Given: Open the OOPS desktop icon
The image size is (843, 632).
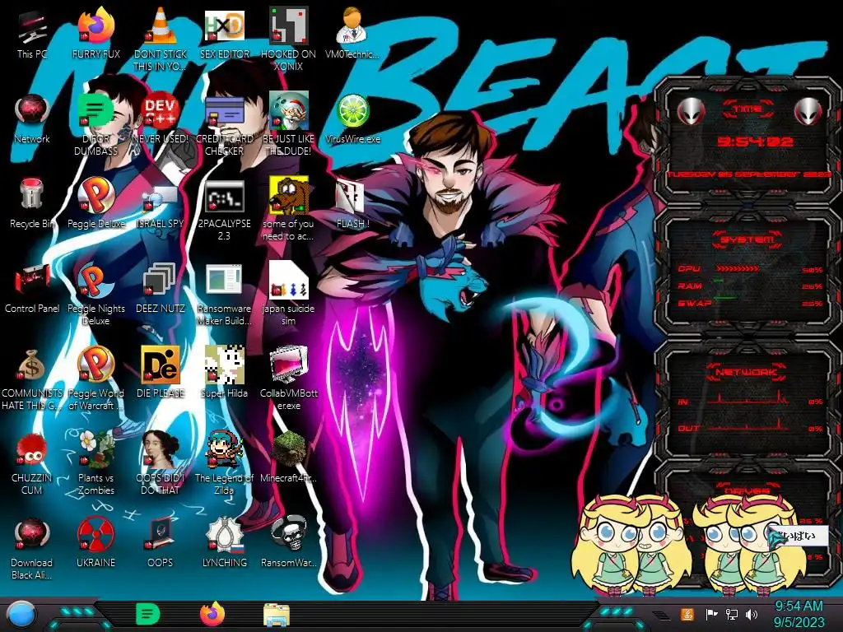Looking at the screenshot, I should tap(161, 535).
